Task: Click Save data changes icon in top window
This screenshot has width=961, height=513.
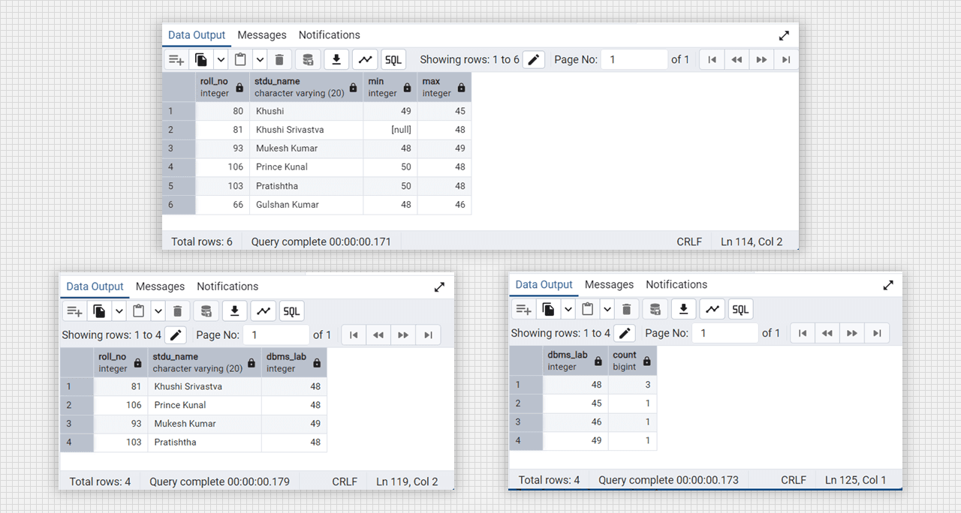Action: tap(307, 60)
